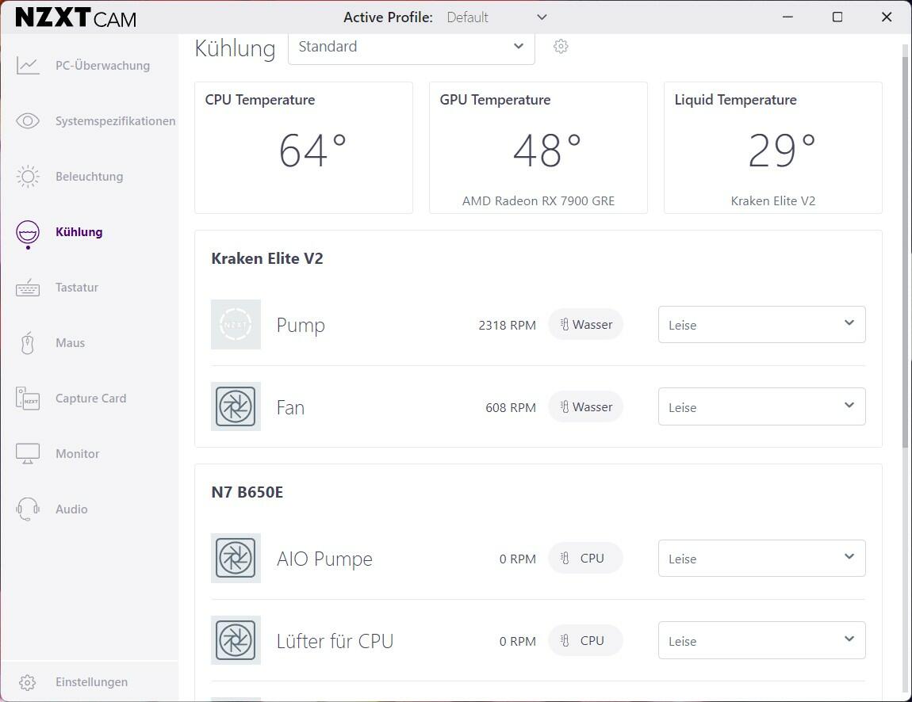The height and width of the screenshot is (702, 912).
Task: Open the Tastatur section
Action: (x=77, y=287)
